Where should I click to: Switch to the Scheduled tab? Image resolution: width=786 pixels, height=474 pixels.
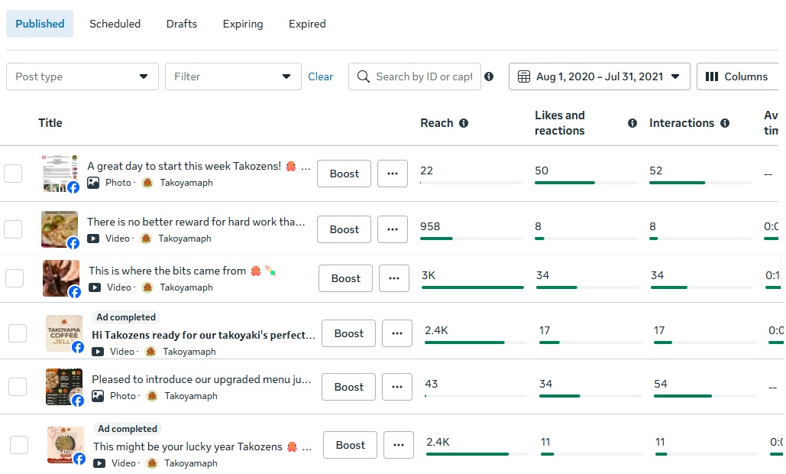(115, 24)
